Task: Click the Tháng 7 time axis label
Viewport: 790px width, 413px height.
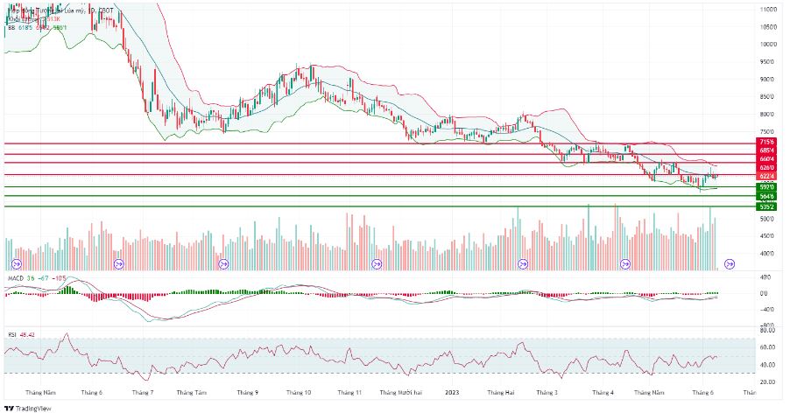Action: [x=143, y=392]
